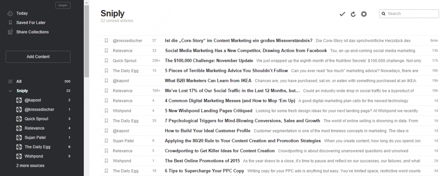The width and height of the screenshot is (445, 176).
Task: Click the Wishpond source icon in sidebar
Action: coord(19,156)
